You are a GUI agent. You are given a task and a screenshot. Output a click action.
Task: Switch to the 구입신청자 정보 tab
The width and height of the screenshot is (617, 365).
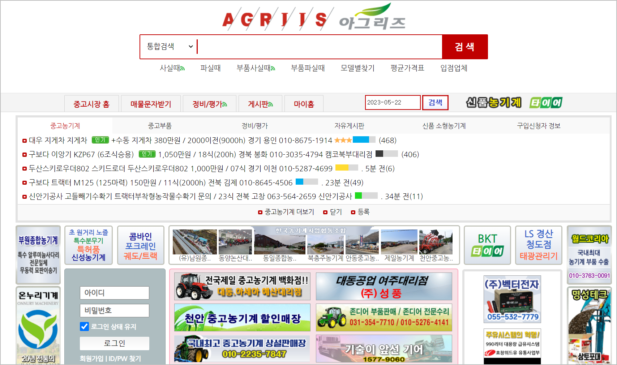point(539,126)
